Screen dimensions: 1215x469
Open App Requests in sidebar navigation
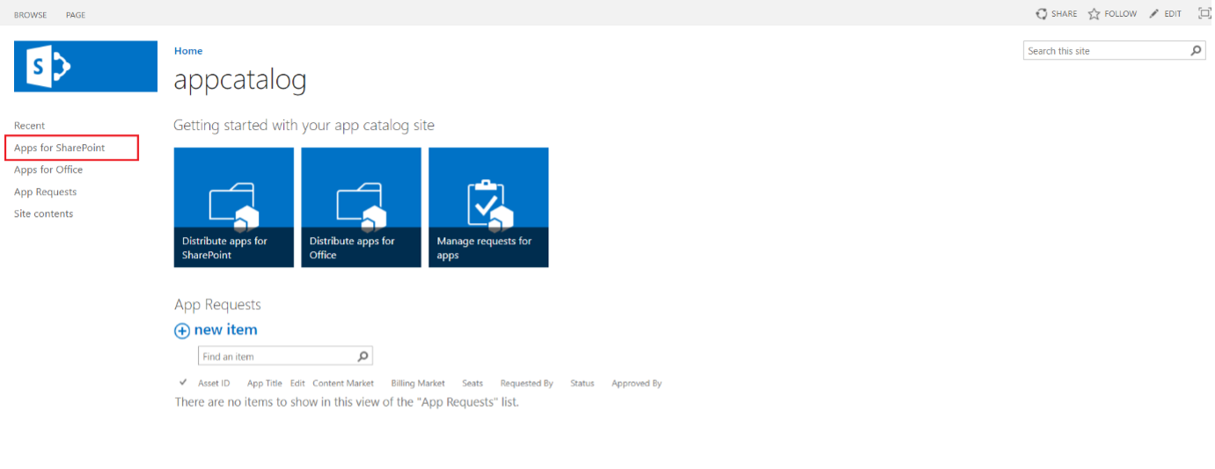click(x=45, y=191)
